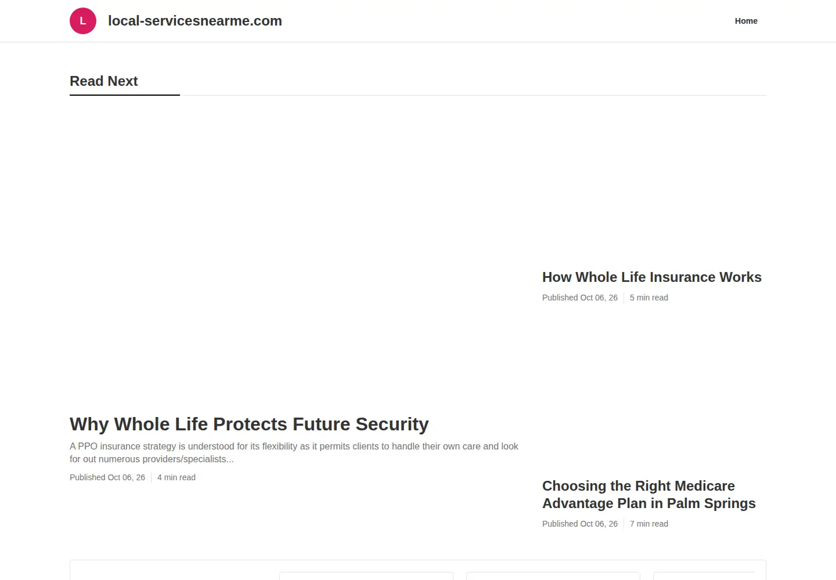Click the 4 min read label
Screen dimensions: 836x580
pos(176,477)
